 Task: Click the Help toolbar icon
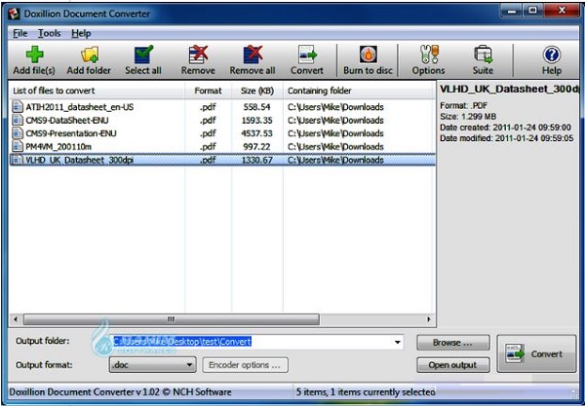point(552,55)
